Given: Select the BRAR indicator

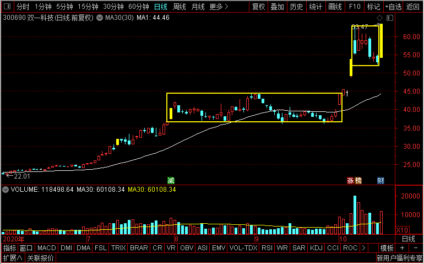Looking at the screenshot, I should (139, 248).
